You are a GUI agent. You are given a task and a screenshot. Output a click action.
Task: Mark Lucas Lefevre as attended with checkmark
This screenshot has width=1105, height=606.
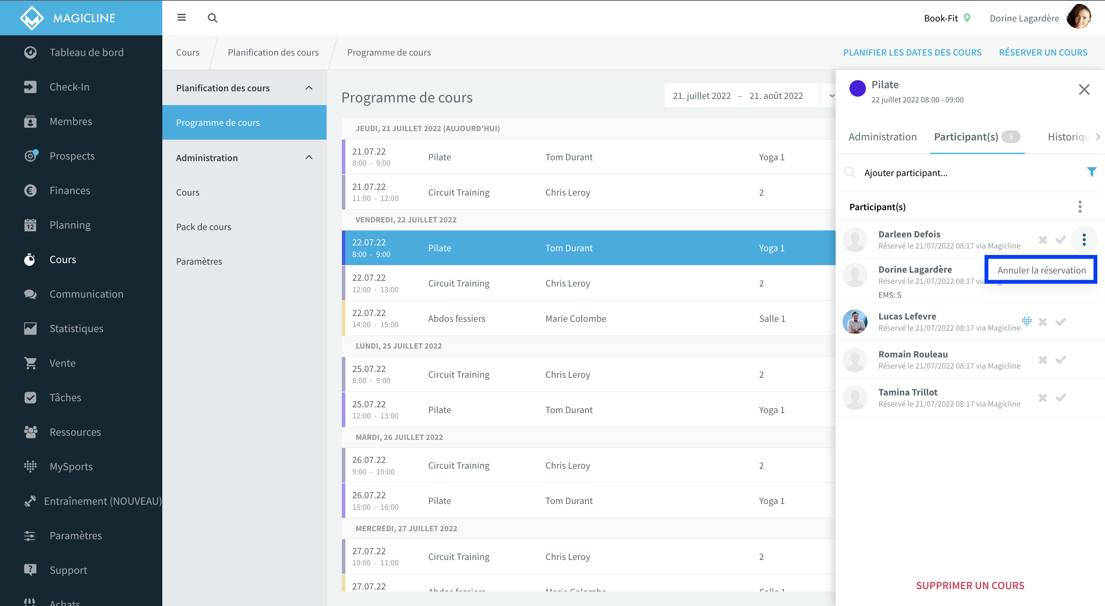[x=1060, y=321]
